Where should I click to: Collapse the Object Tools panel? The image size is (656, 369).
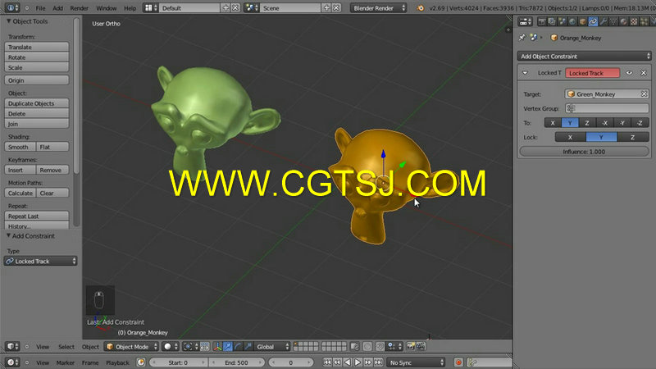click(x=8, y=21)
